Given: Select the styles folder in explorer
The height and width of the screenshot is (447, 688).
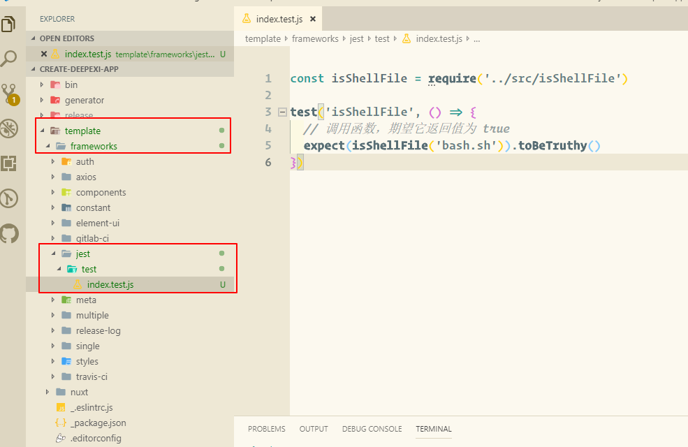Looking at the screenshot, I should click(x=87, y=361).
